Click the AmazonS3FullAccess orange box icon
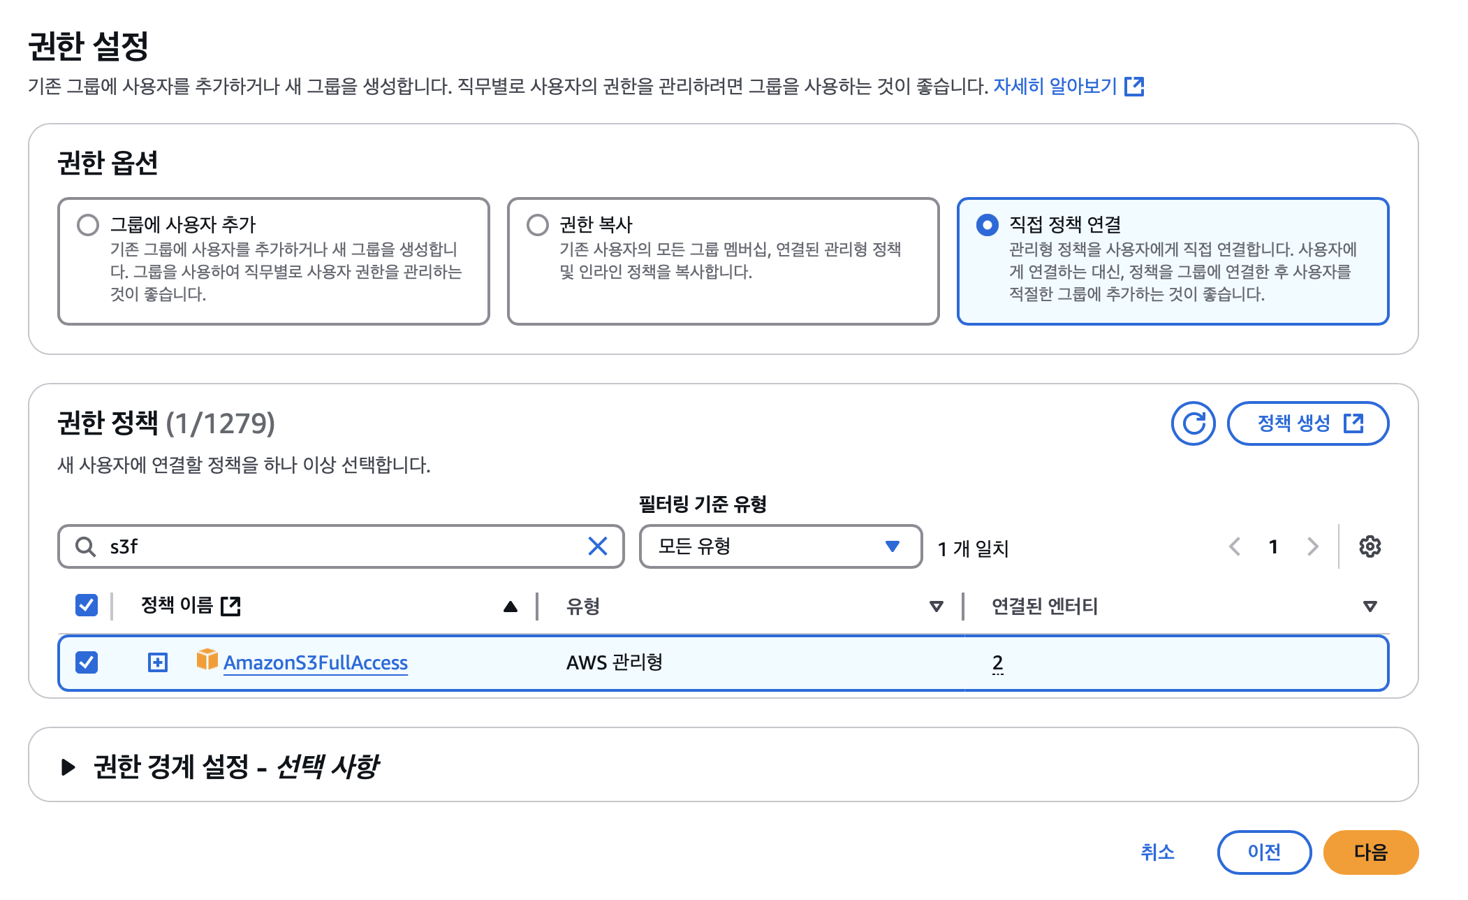 [207, 659]
